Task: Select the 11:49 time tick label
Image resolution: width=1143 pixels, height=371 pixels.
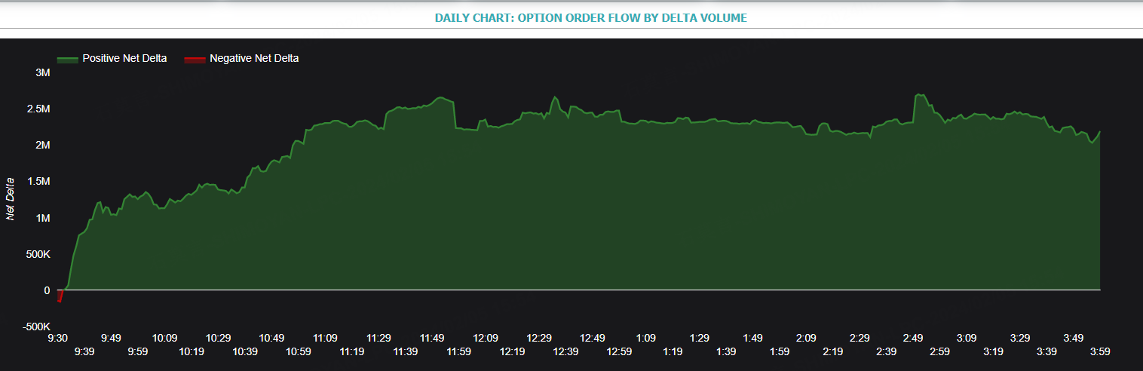Action: point(433,338)
